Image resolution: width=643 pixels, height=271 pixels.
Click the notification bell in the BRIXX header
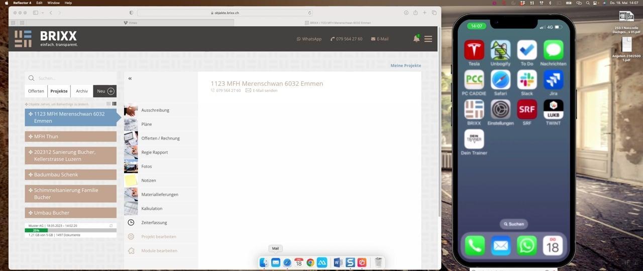coord(416,39)
